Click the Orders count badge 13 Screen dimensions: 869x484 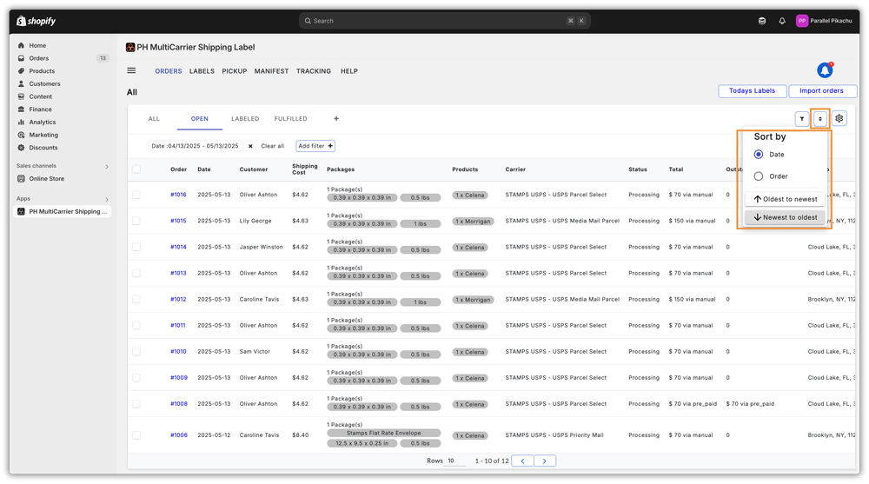click(x=103, y=58)
